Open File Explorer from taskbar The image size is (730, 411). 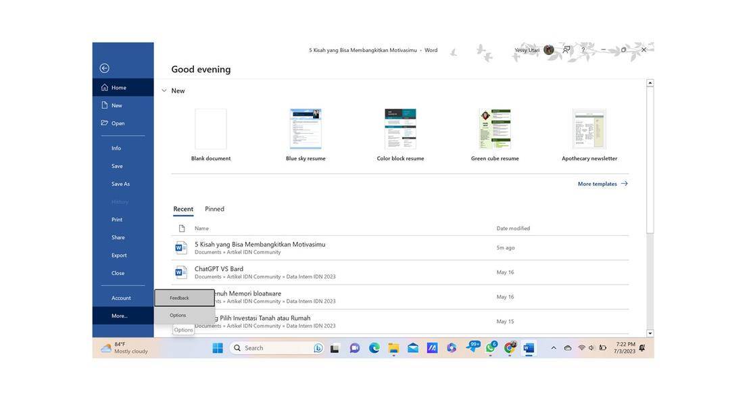pos(393,348)
